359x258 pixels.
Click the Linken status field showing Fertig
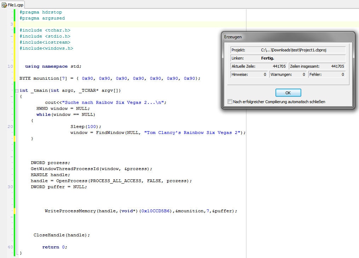point(287,58)
